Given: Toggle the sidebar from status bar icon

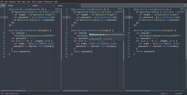Looking at the screenshot, I should [x=3, y=93].
